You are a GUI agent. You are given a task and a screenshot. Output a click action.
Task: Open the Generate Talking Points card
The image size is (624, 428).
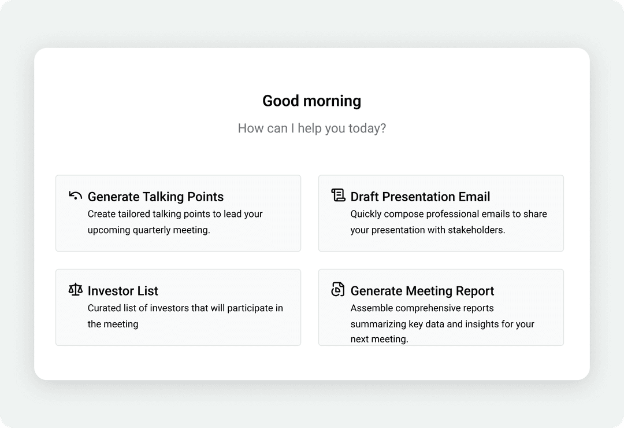click(178, 213)
